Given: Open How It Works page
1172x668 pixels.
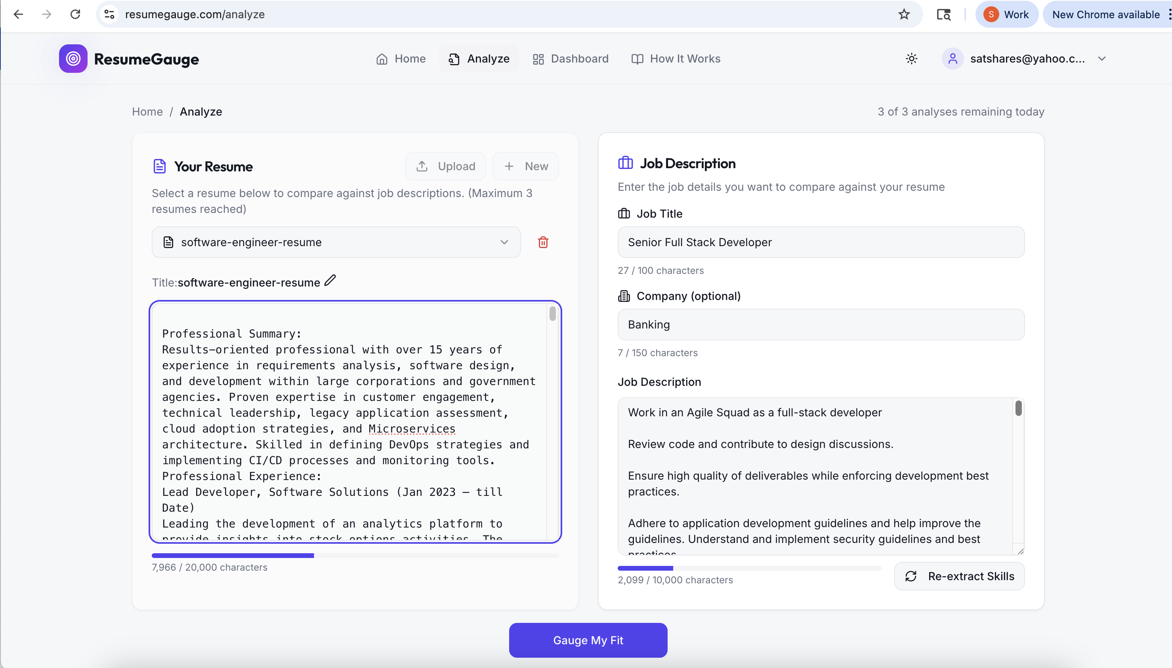Looking at the screenshot, I should click(676, 59).
